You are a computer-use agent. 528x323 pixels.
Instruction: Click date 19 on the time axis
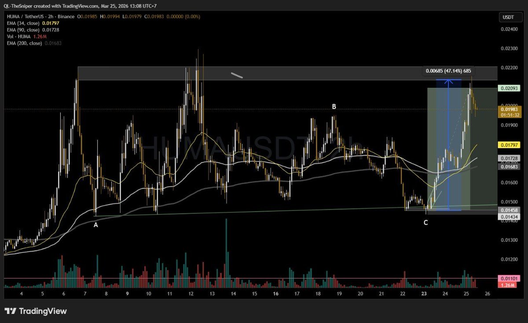339,293
